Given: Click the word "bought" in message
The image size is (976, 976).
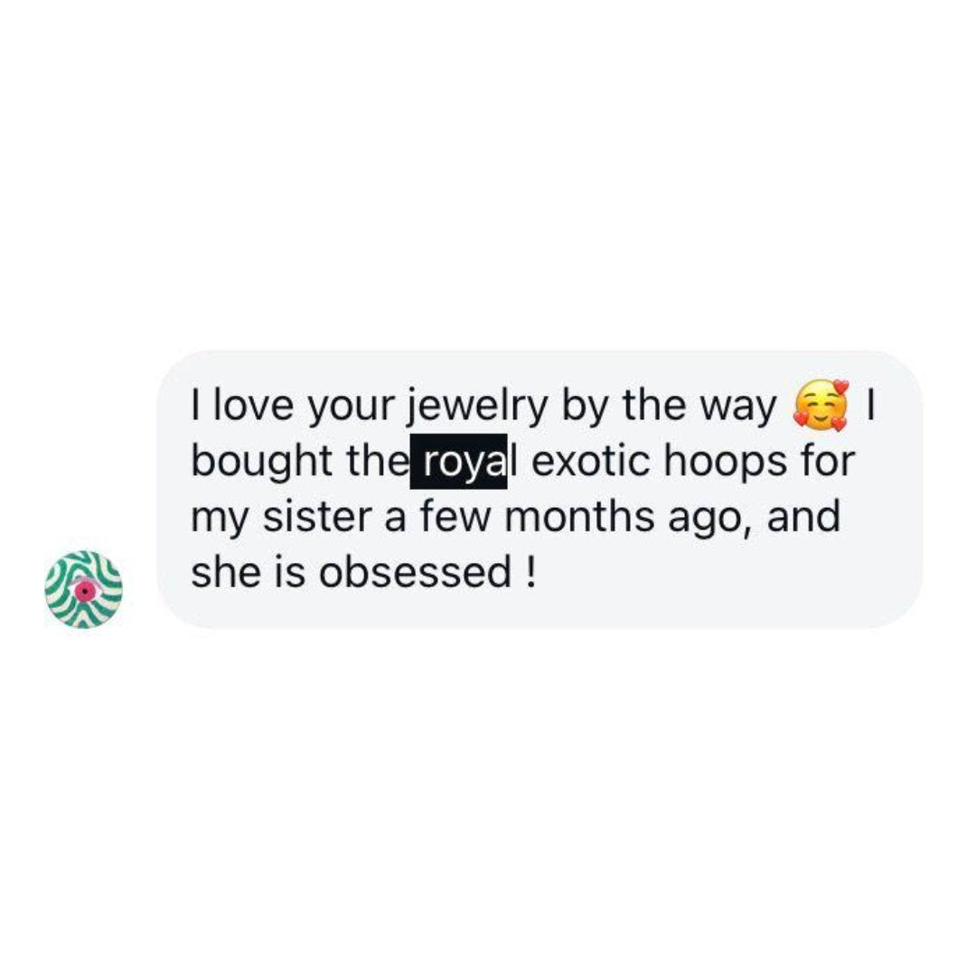Looking at the screenshot, I should click(261, 463).
